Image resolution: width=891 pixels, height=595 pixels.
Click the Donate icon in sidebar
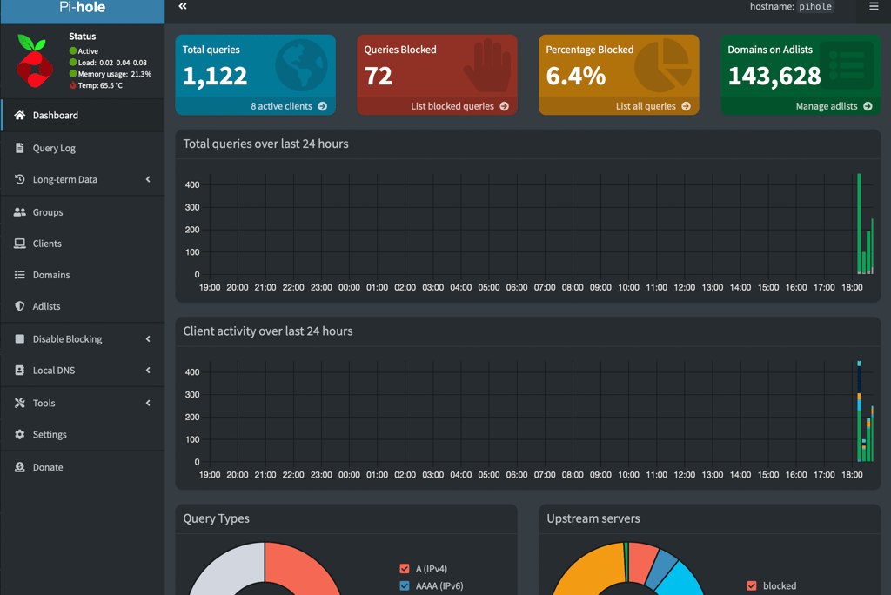tap(20, 467)
